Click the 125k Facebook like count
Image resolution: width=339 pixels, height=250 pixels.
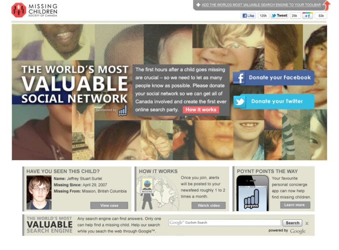click(263, 16)
